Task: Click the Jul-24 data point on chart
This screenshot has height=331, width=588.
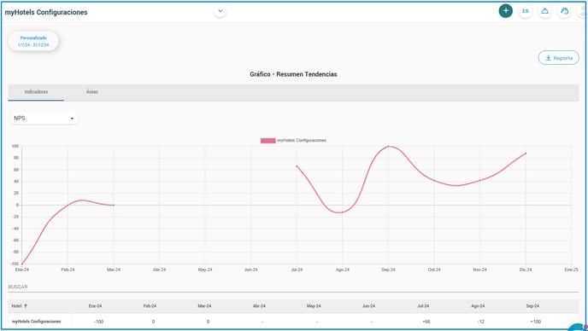Action: click(297, 166)
